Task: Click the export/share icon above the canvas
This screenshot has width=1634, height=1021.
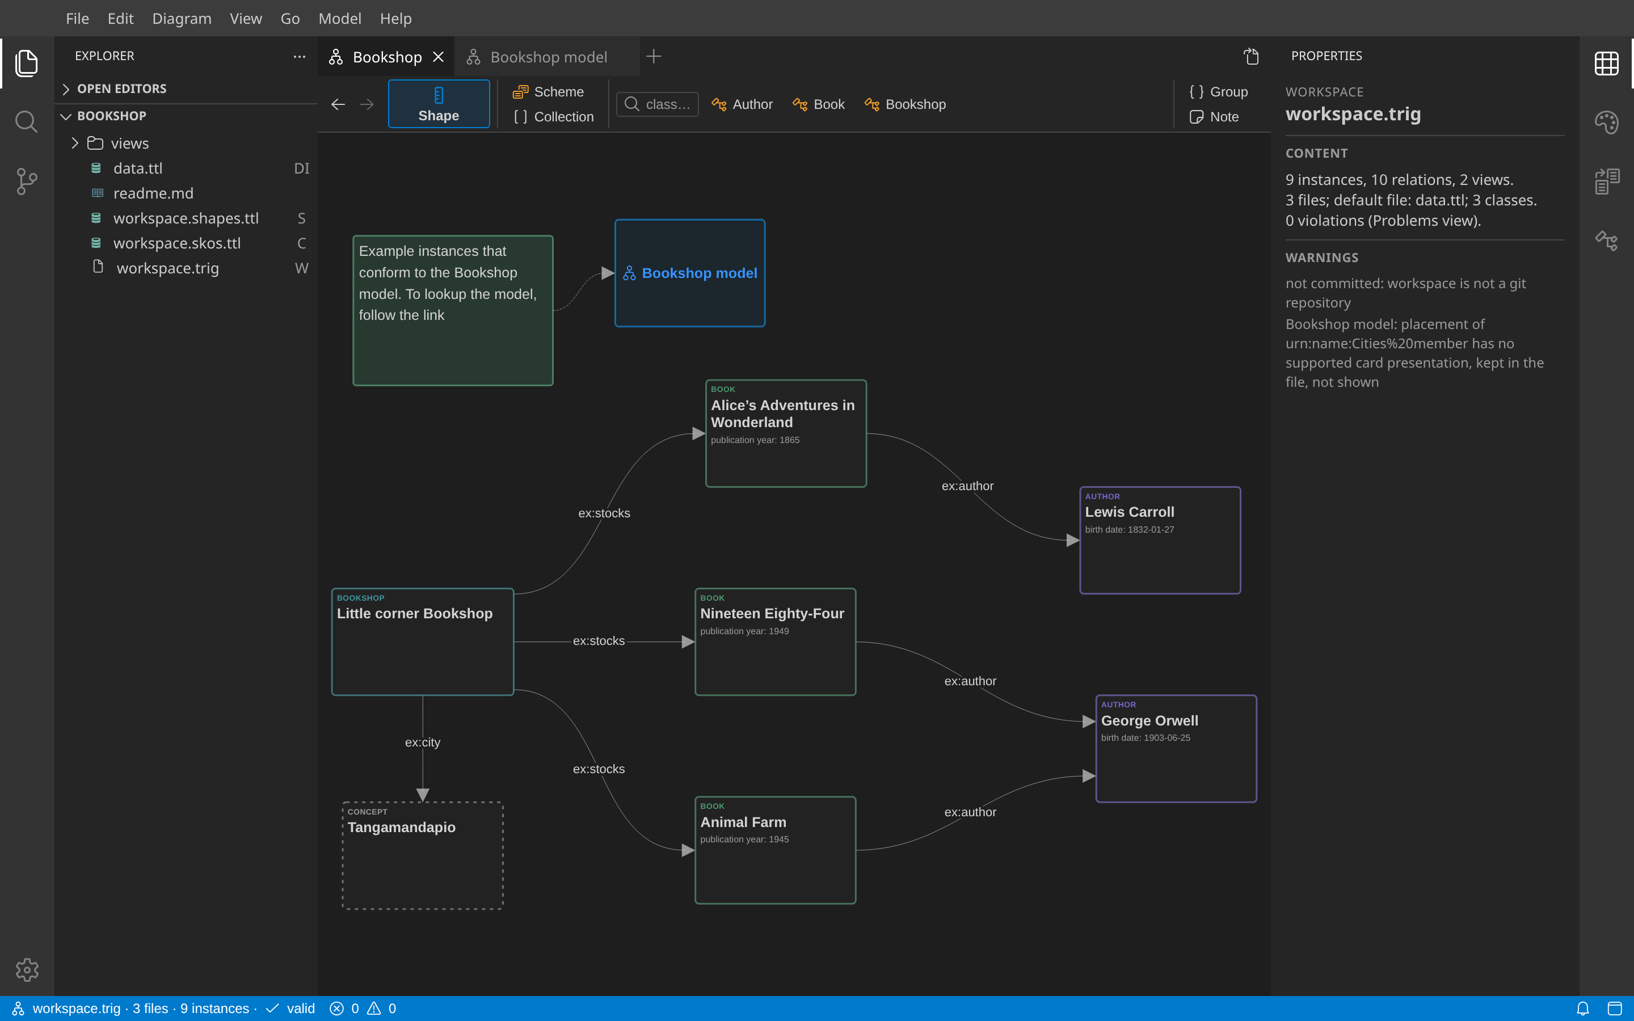Action: 1251,57
